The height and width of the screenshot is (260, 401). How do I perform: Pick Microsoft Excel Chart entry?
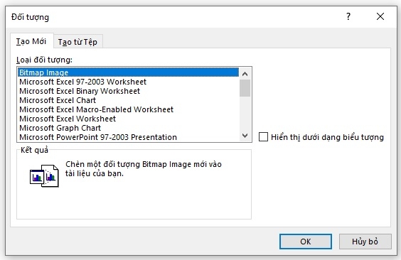coord(128,100)
